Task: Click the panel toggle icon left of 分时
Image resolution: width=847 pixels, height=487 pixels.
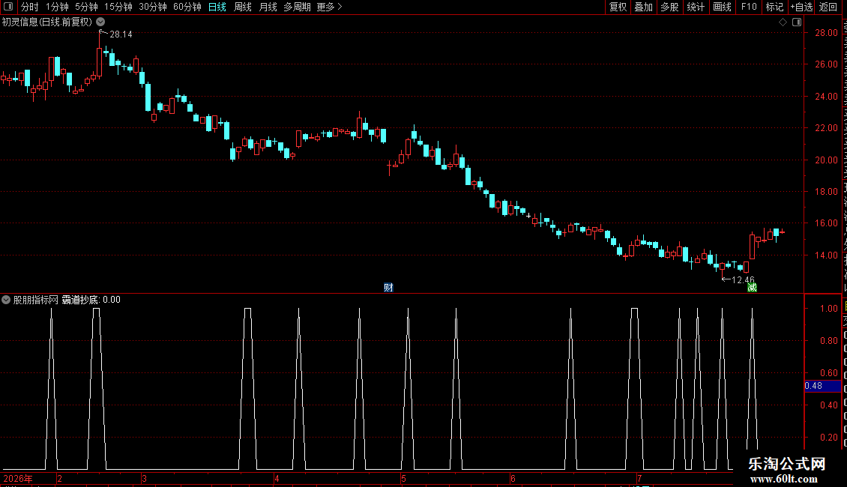Action: coord(8,7)
